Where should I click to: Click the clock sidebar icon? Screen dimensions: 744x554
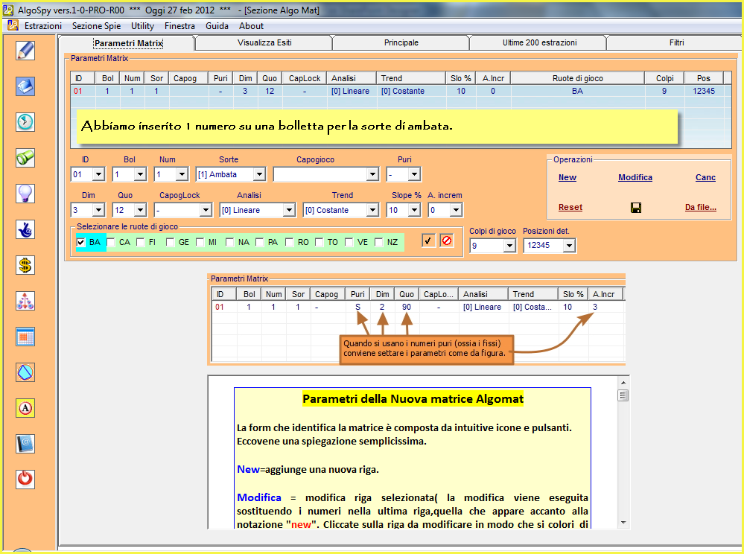pos(25,122)
